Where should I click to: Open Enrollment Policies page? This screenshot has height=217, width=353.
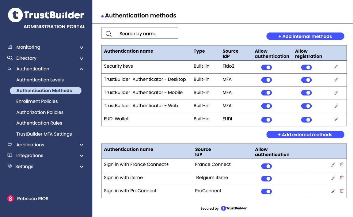[37, 101]
